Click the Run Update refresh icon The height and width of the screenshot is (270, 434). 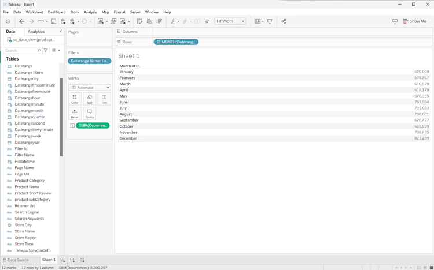[84, 21]
